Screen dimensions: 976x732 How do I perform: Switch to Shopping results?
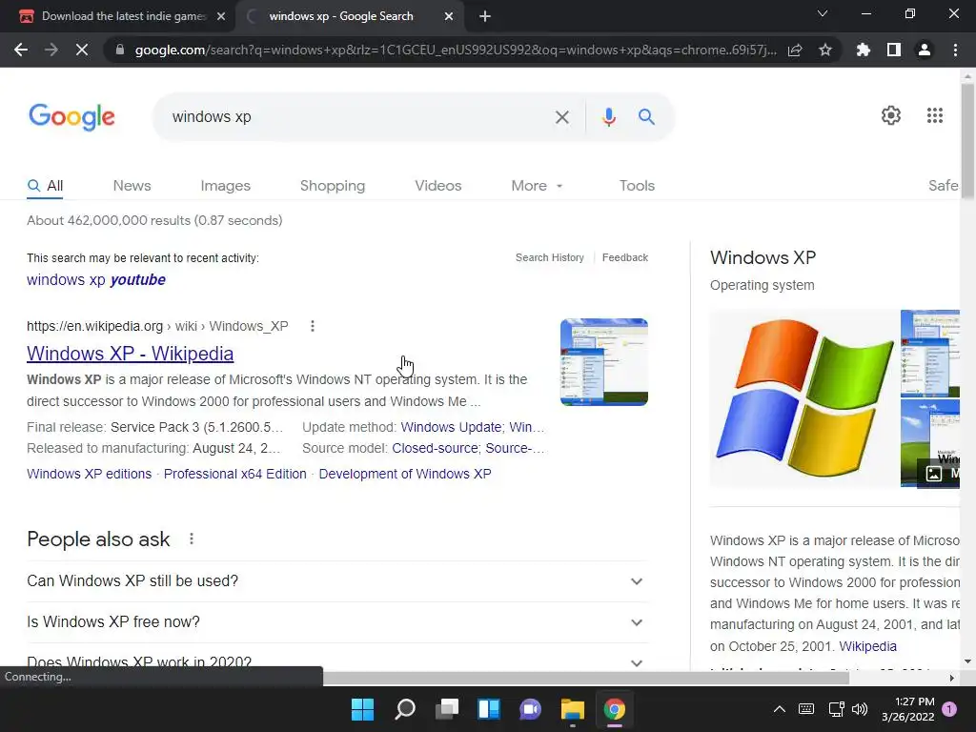click(x=333, y=186)
